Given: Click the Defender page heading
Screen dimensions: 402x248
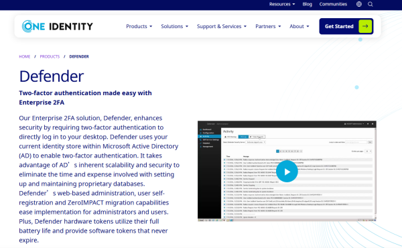Looking at the screenshot, I should 52,76.
